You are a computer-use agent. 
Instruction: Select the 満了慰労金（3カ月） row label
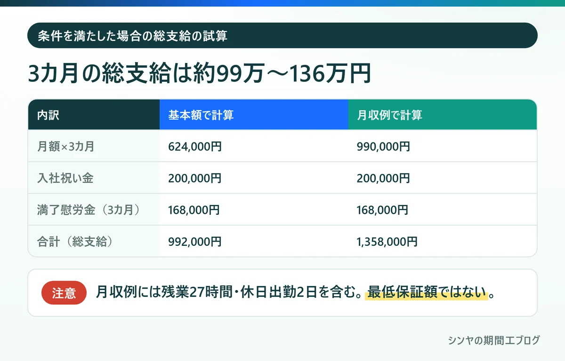[89, 210]
